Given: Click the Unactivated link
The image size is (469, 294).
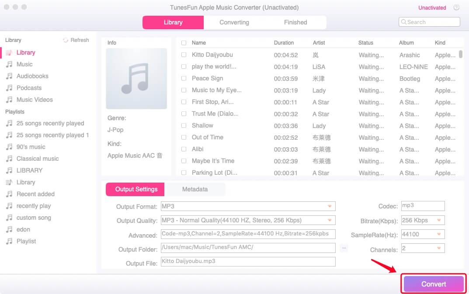Looking at the screenshot, I should [x=432, y=7].
